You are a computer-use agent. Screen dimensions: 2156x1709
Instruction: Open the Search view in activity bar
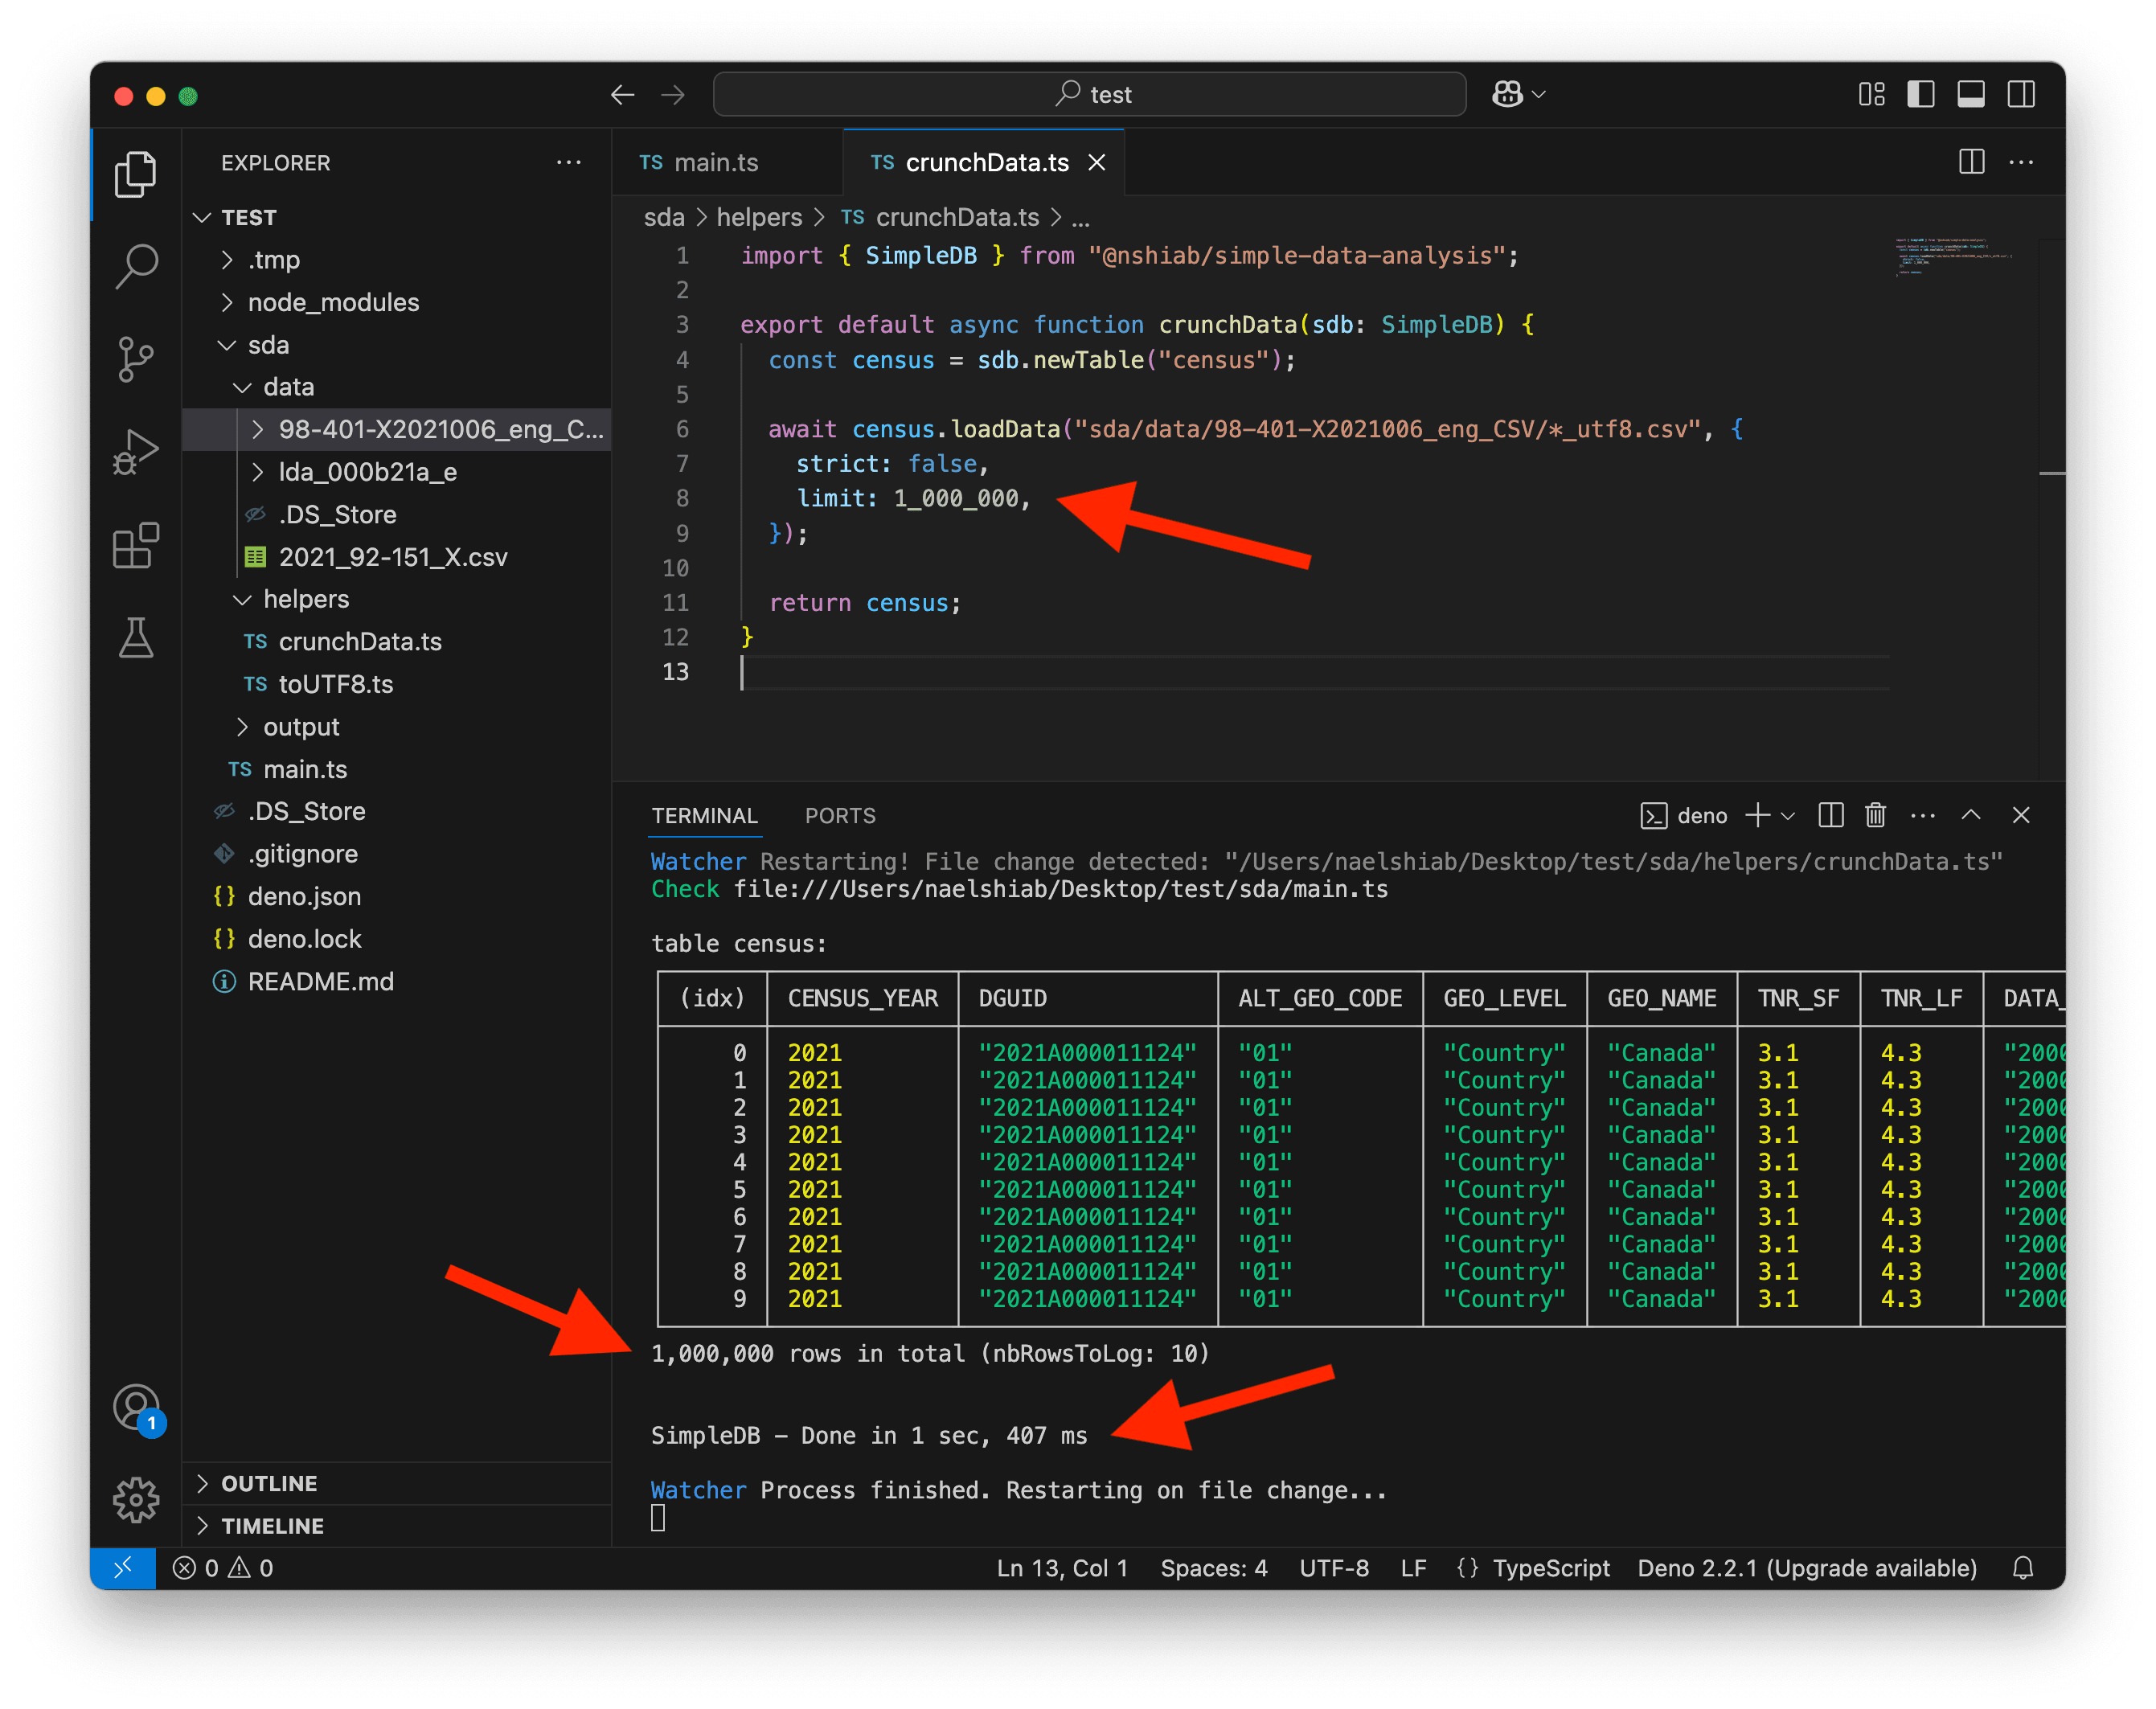coord(136,266)
